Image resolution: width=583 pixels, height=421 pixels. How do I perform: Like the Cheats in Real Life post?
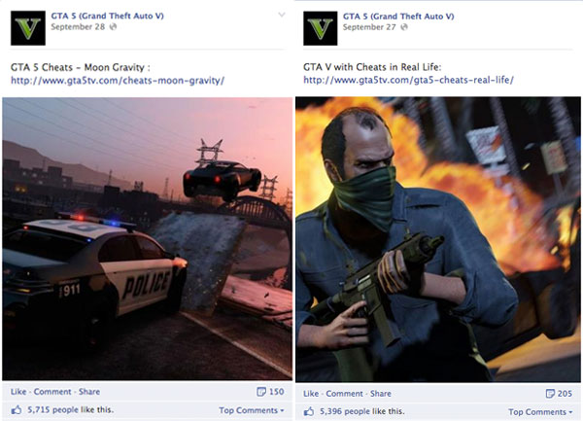311,394
